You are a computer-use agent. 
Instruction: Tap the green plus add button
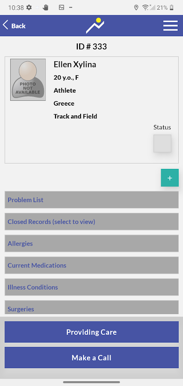[169, 178]
